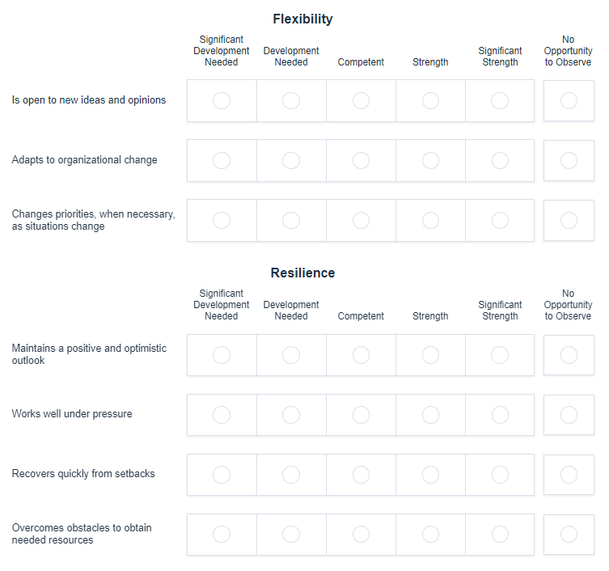Select Significant Strength for 'open to new ideas'
Screen dimensions: 609x571
pyautogui.click(x=500, y=100)
